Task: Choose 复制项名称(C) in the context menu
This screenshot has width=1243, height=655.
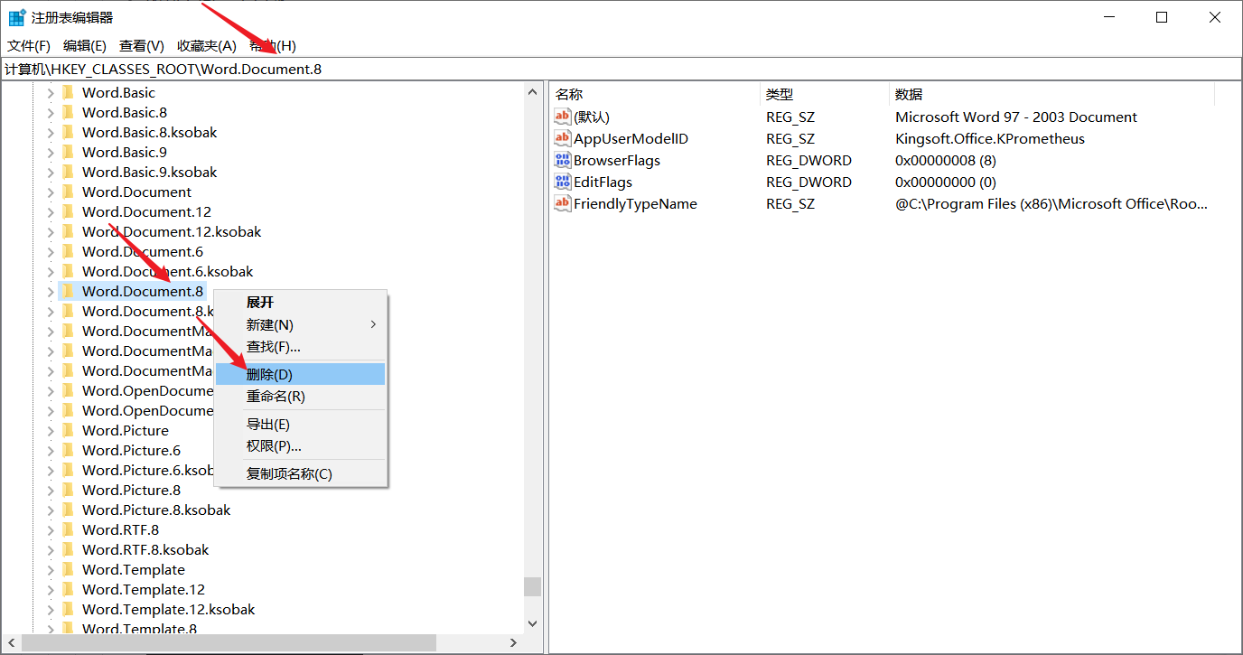Action: 300,473
